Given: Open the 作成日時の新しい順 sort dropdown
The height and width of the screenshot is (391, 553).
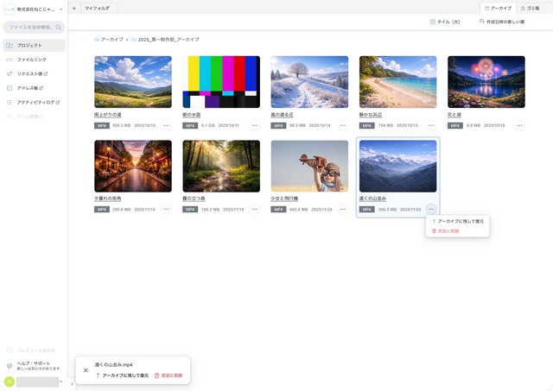Looking at the screenshot, I should [500, 22].
